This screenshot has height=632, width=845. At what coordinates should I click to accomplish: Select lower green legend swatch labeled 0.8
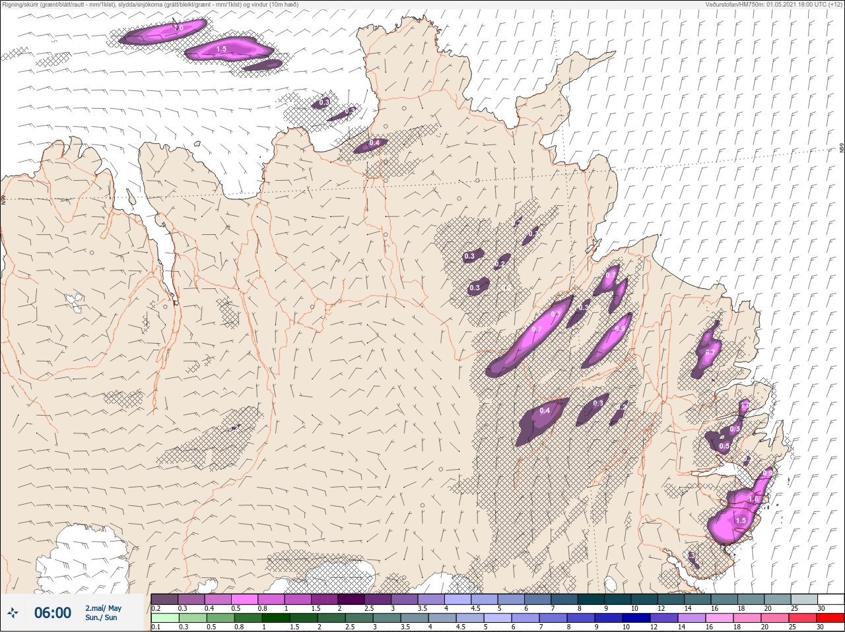pyautogui.click(x=248, y=618)
